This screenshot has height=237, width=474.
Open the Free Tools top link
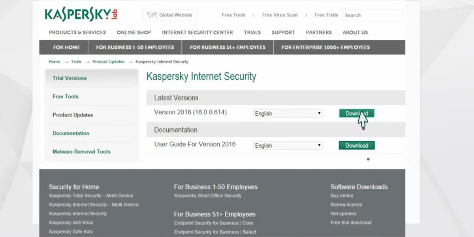coord(233,15)
